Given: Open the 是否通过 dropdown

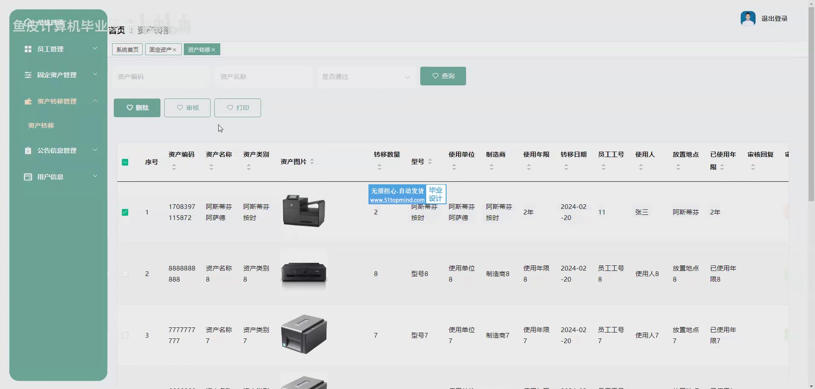Looking at the screenshot, I should [366, 77].
